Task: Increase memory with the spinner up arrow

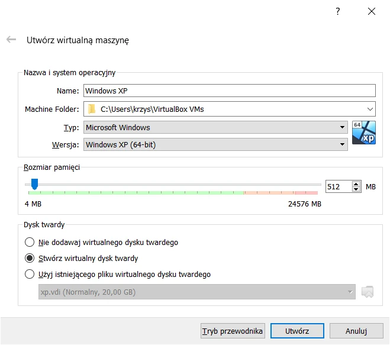Action: tap(356, 184)
